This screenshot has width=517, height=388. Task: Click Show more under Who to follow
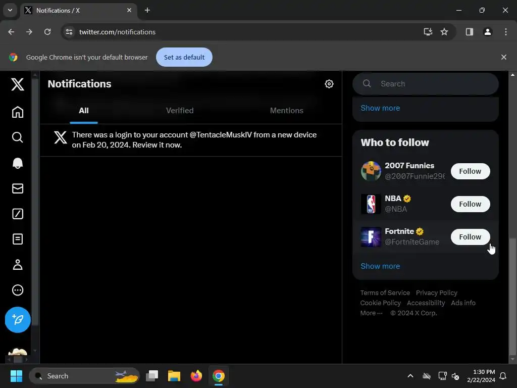coord(380,266)
